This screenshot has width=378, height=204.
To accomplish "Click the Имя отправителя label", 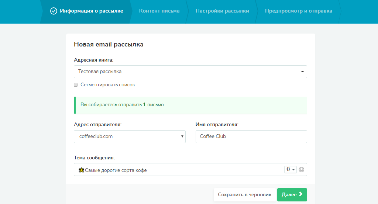I will pyautogui.click(x=217, y=125).
